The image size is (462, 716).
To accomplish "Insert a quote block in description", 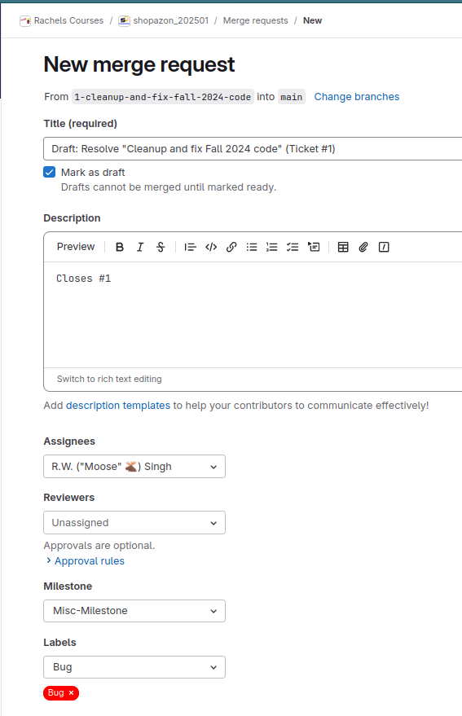I will point(190,247).
